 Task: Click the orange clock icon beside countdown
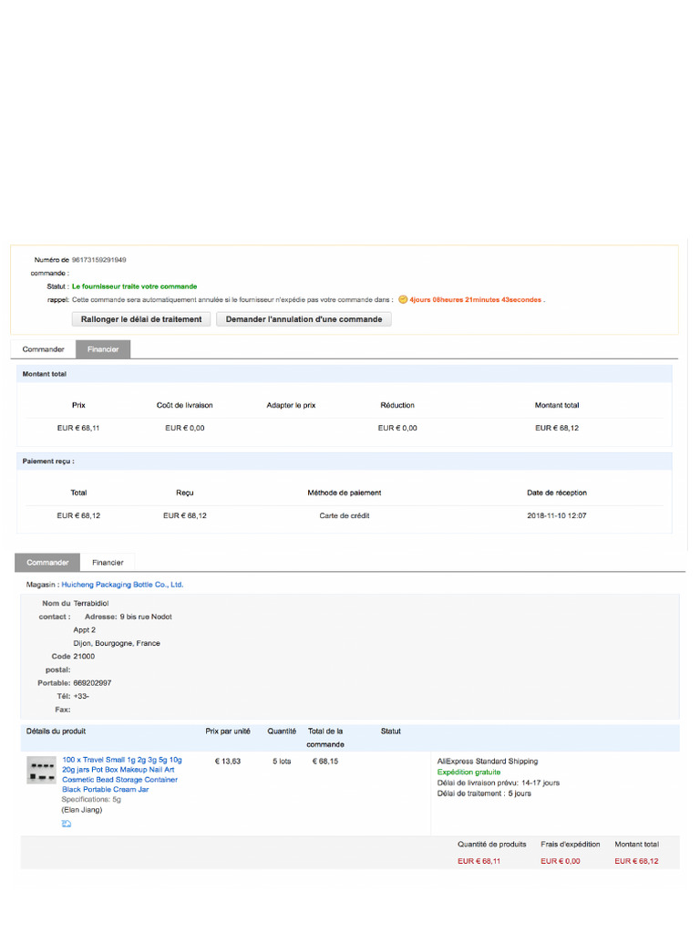click(x=403, y=299)
